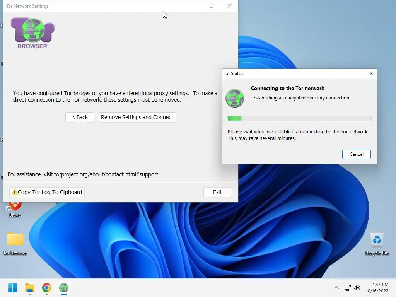
Task: Open File Explorer from the taskbar
Action: click(29, 288)
